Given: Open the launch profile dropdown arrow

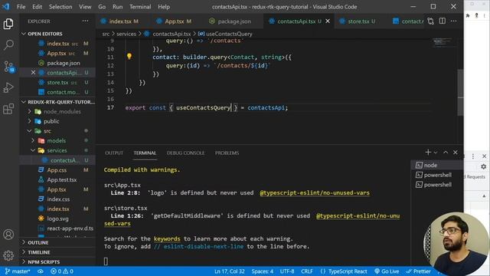Looking at the screenshot, I should [x=436, y=153].
